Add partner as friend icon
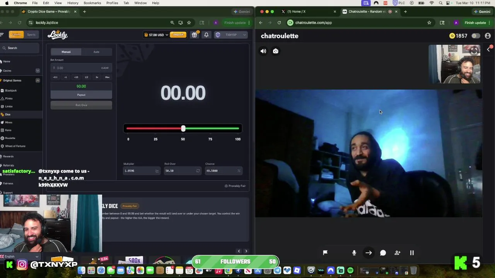Viewport: 495px width, 278px height. pos(398,253)
